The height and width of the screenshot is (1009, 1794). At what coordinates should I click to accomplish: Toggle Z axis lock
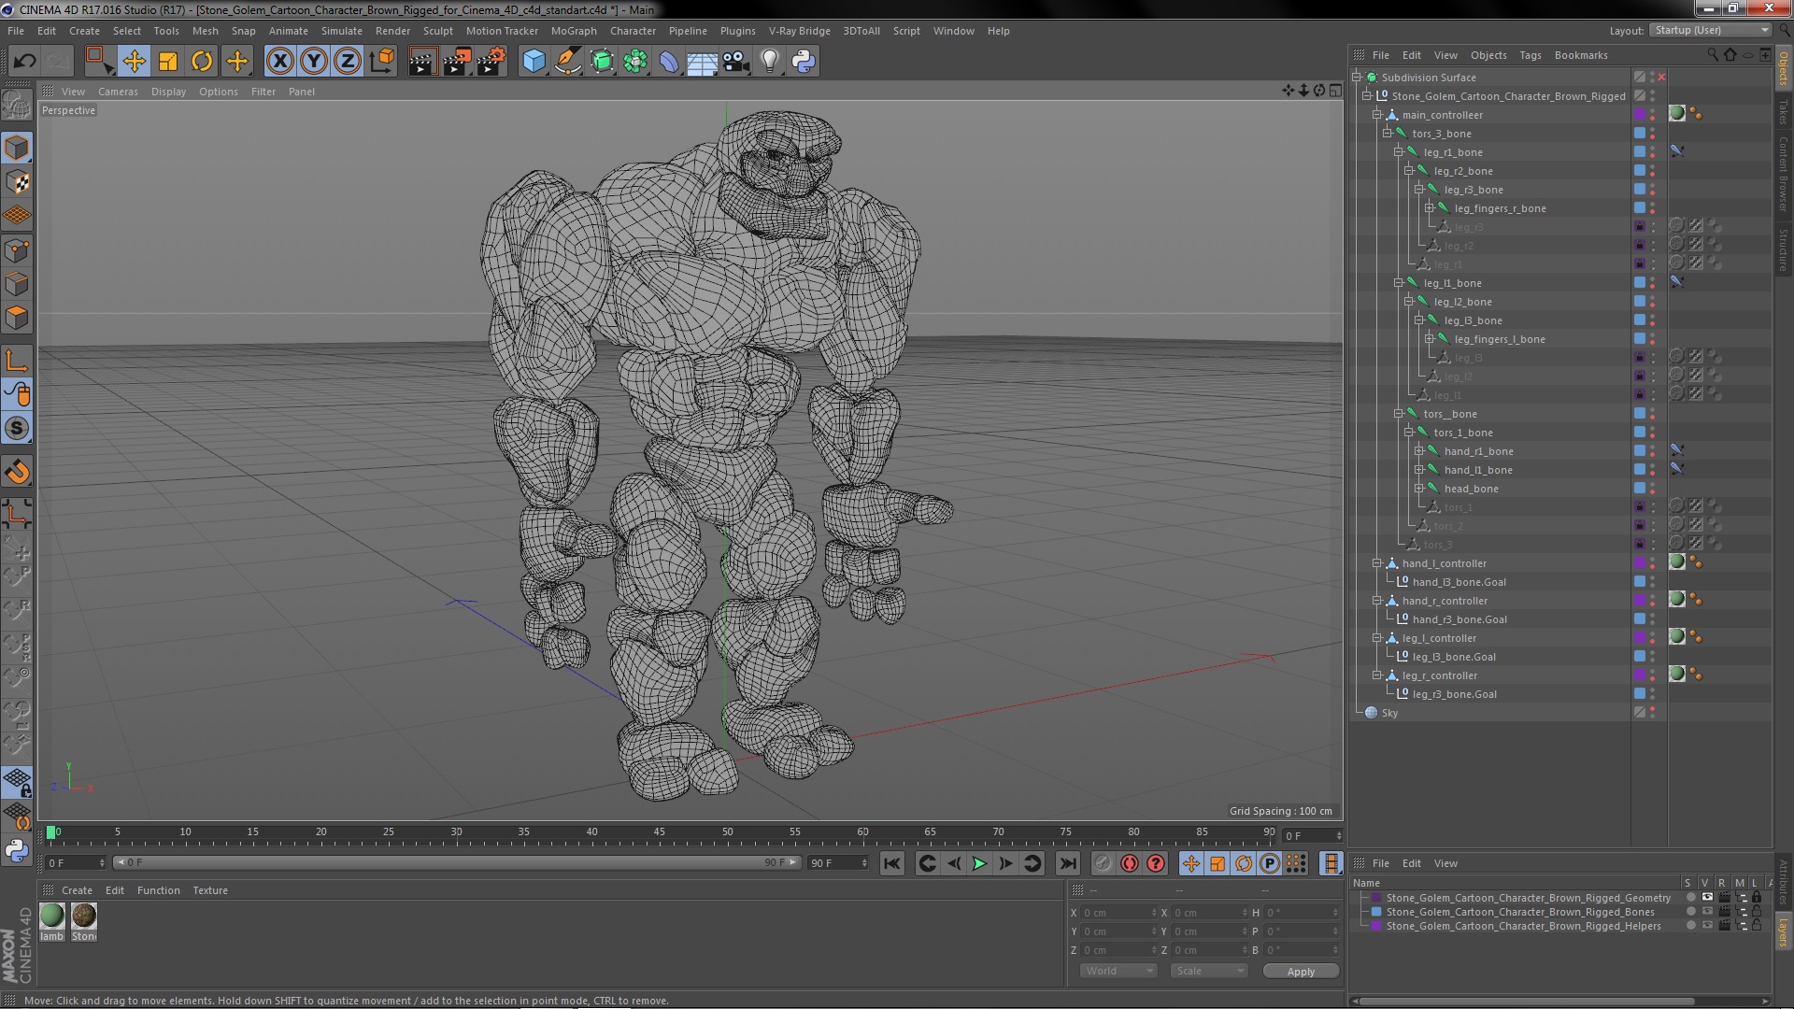click(348, 62)
